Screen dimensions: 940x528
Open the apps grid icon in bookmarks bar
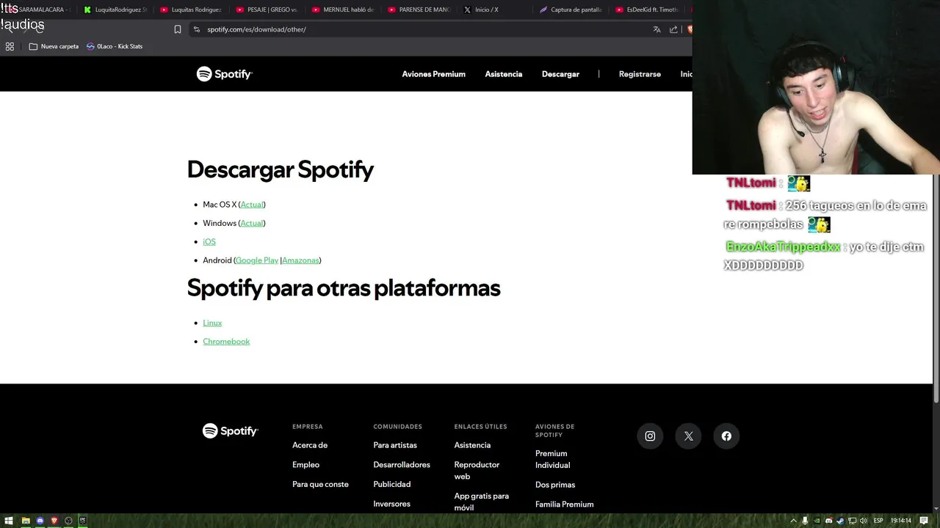[x=10, y=46]
